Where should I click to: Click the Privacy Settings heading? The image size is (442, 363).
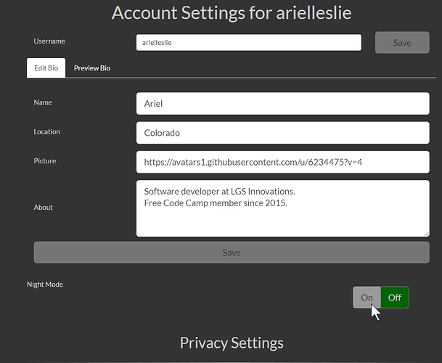pos(232,343)
